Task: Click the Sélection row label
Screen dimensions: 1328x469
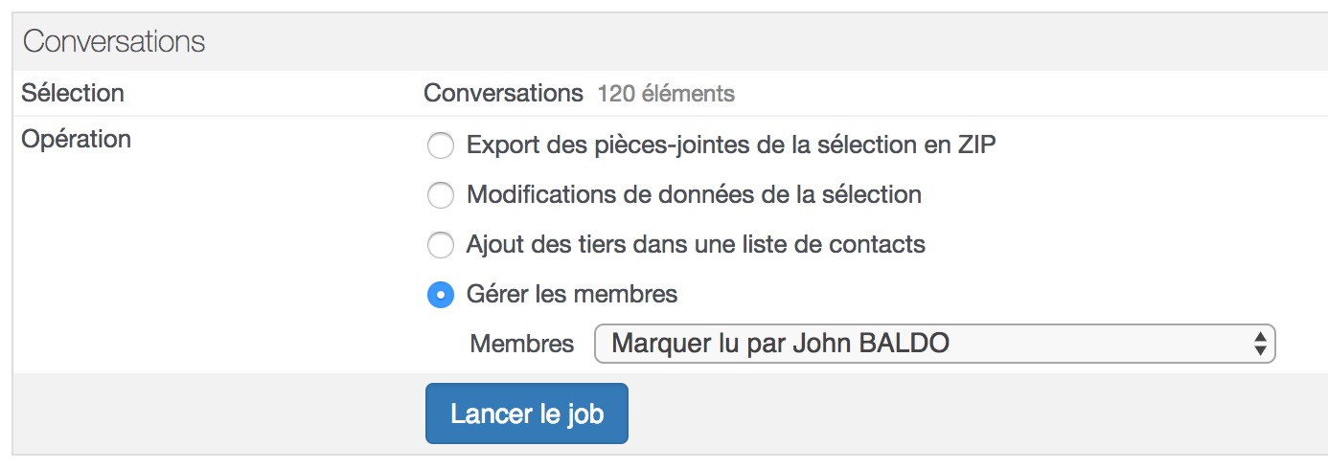Action: [x=73, y=93]
